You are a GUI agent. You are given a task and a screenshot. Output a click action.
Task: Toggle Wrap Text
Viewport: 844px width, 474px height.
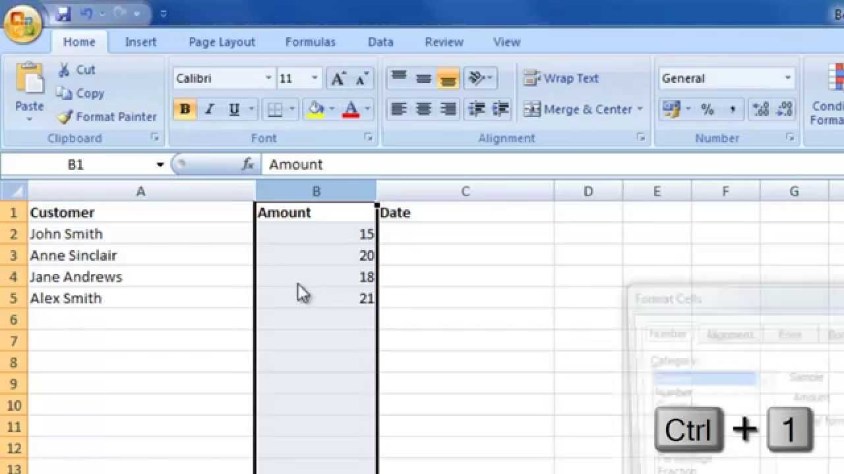click(x=561, y=78)
